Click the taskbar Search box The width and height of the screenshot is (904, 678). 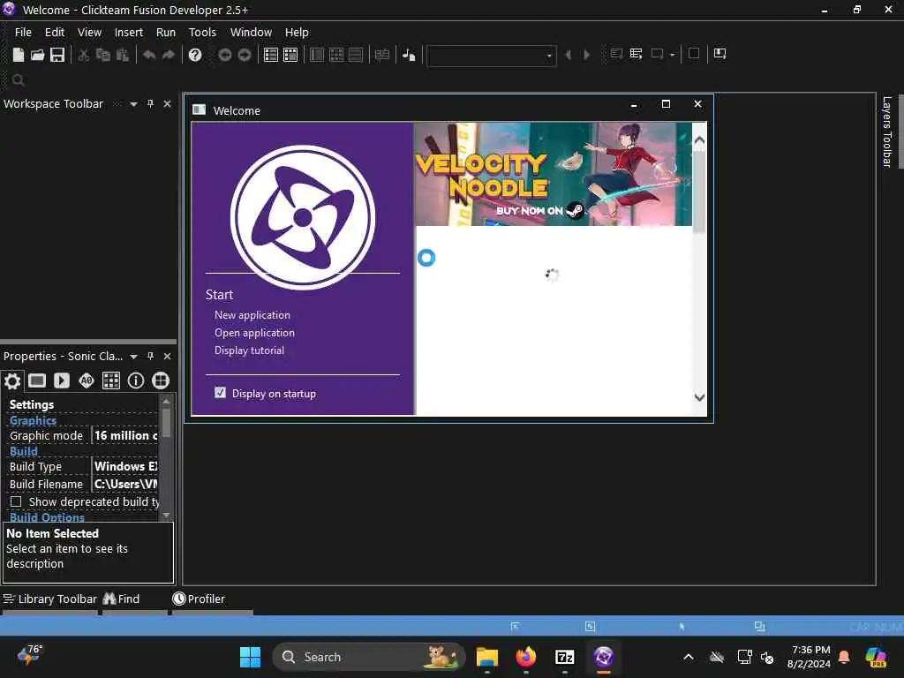369,657
